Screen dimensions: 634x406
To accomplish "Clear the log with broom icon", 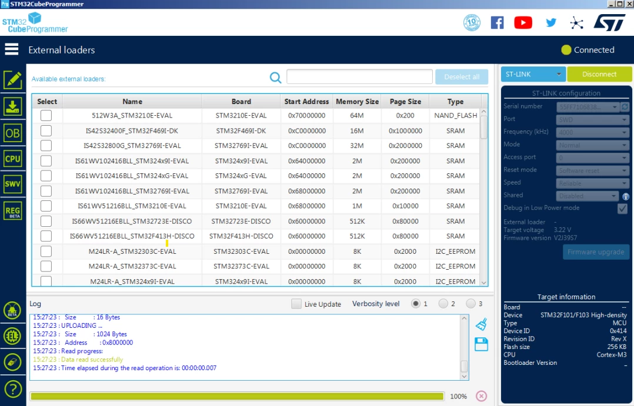I will 481,324.
